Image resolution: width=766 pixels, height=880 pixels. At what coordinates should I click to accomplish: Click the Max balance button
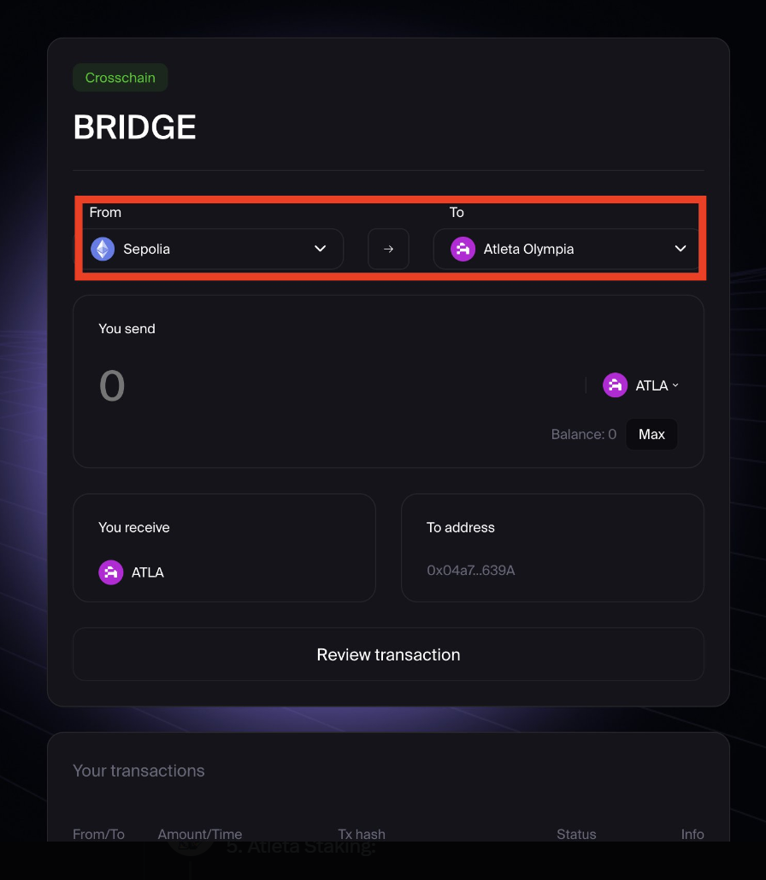click(x=651, y=434)
